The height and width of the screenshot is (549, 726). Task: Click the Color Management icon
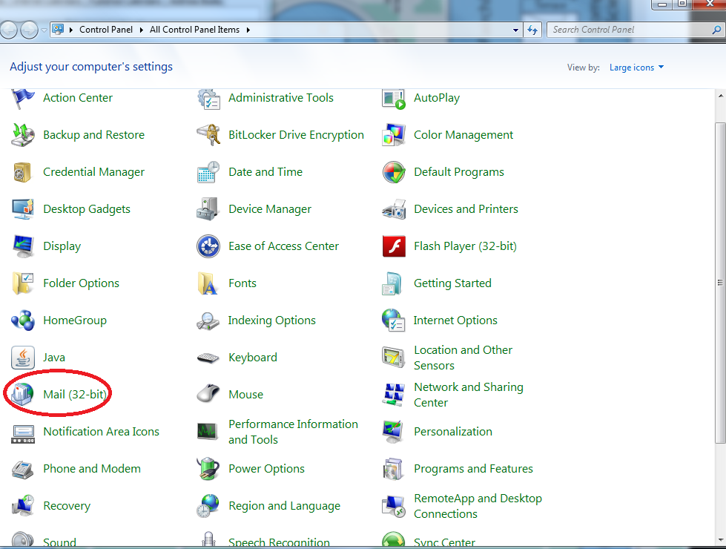point(394,135)
